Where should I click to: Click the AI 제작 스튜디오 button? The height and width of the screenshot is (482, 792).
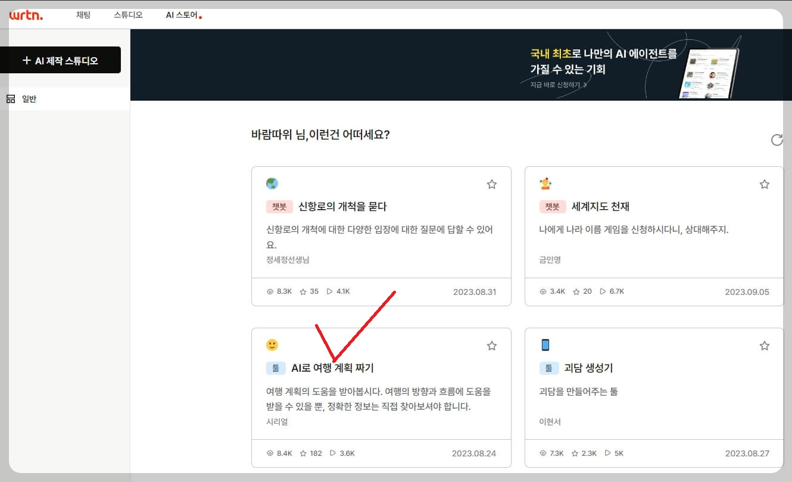(x=61, y=60)
